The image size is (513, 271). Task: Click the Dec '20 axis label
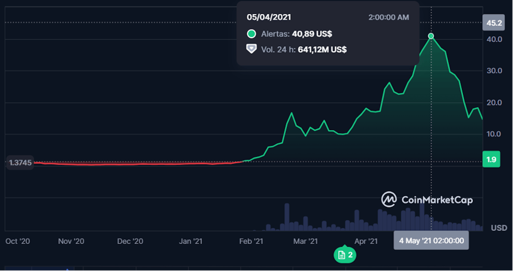(130, 241)
